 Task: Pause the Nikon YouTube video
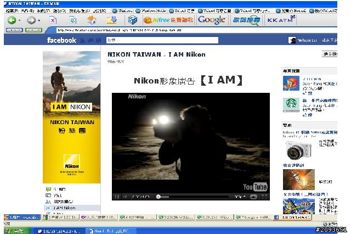click(x=117, y=197)
